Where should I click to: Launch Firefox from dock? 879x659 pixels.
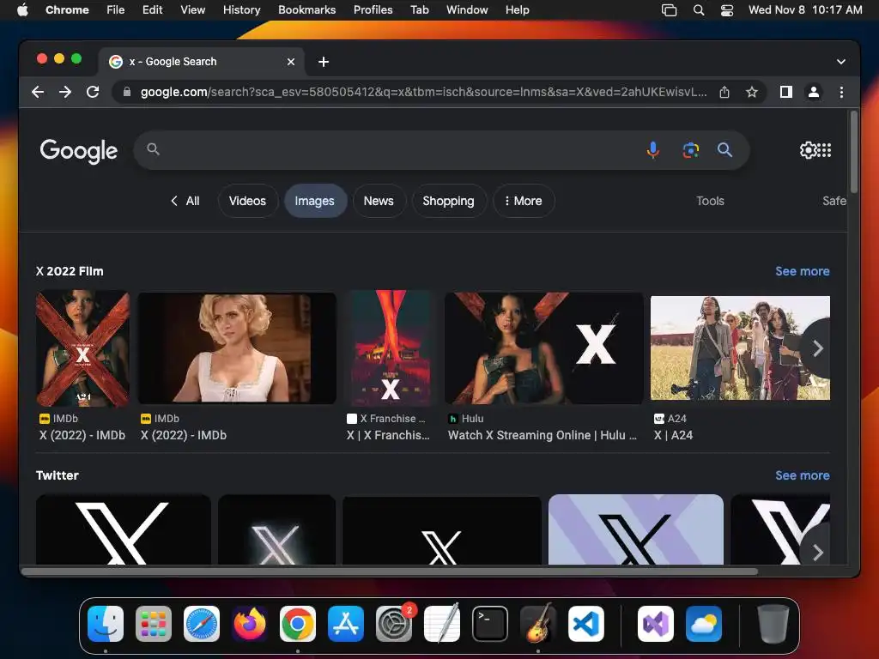[250, 624]
